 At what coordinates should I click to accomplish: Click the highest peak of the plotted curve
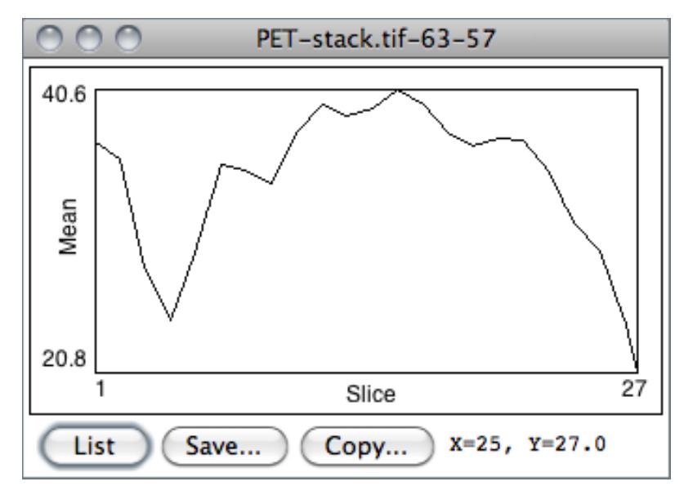pos(398,90)
